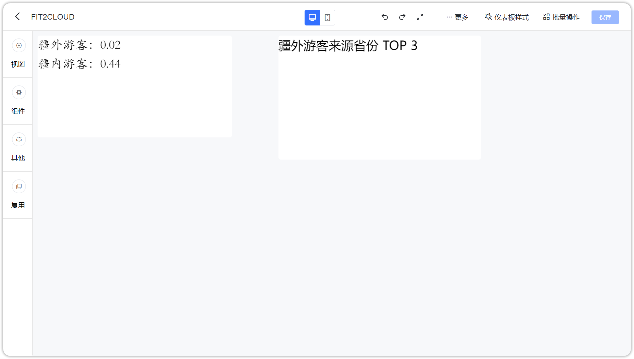Viewport: 634px width, 359px height.
Task: Select the 疆外游客来源省份 TOP 3 title
Action: tap(348, 46)
